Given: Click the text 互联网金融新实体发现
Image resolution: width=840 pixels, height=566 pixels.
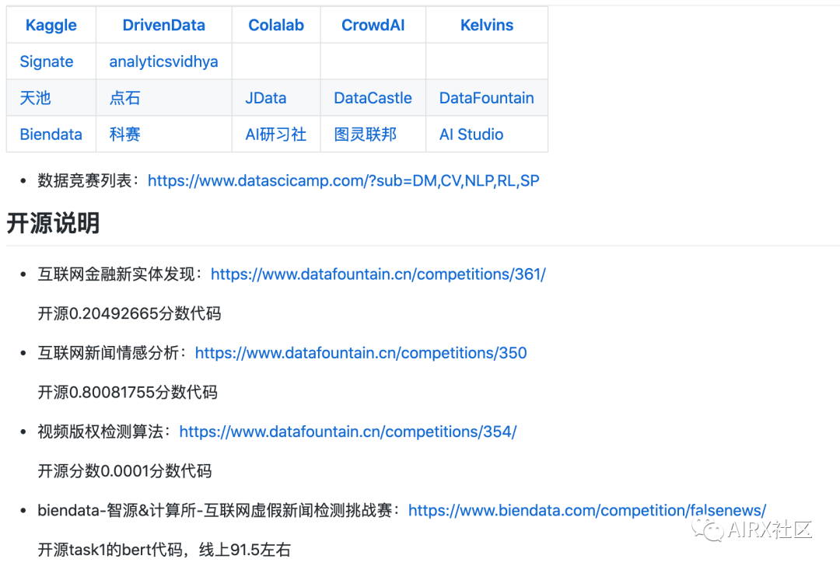Looking at the screenshot, I should [116, 274].
